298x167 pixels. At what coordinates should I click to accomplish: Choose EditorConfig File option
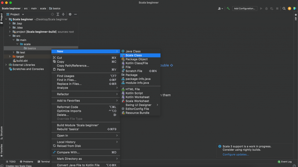click(140, 109)
